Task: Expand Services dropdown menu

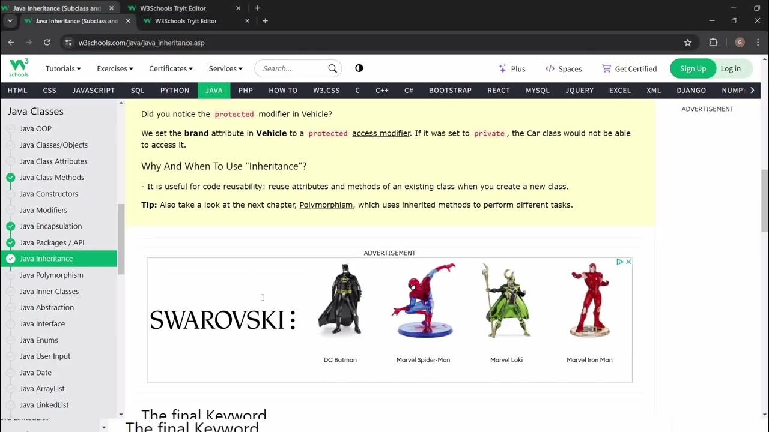Action: (225, 68)
